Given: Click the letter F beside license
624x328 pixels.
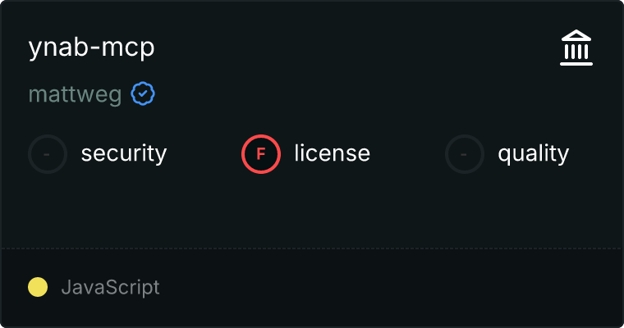Looking at the screenshot, I should click(261, 153).
